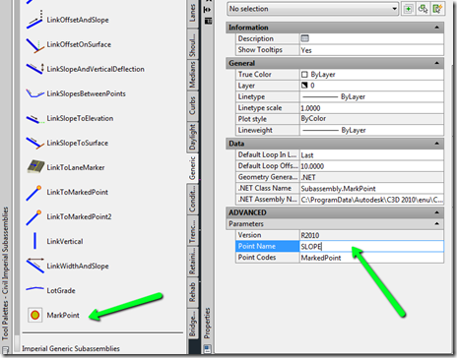457x358 pixels.
Task: Click the Linetype scale 1.0000 value
Action: coord(371,108)
